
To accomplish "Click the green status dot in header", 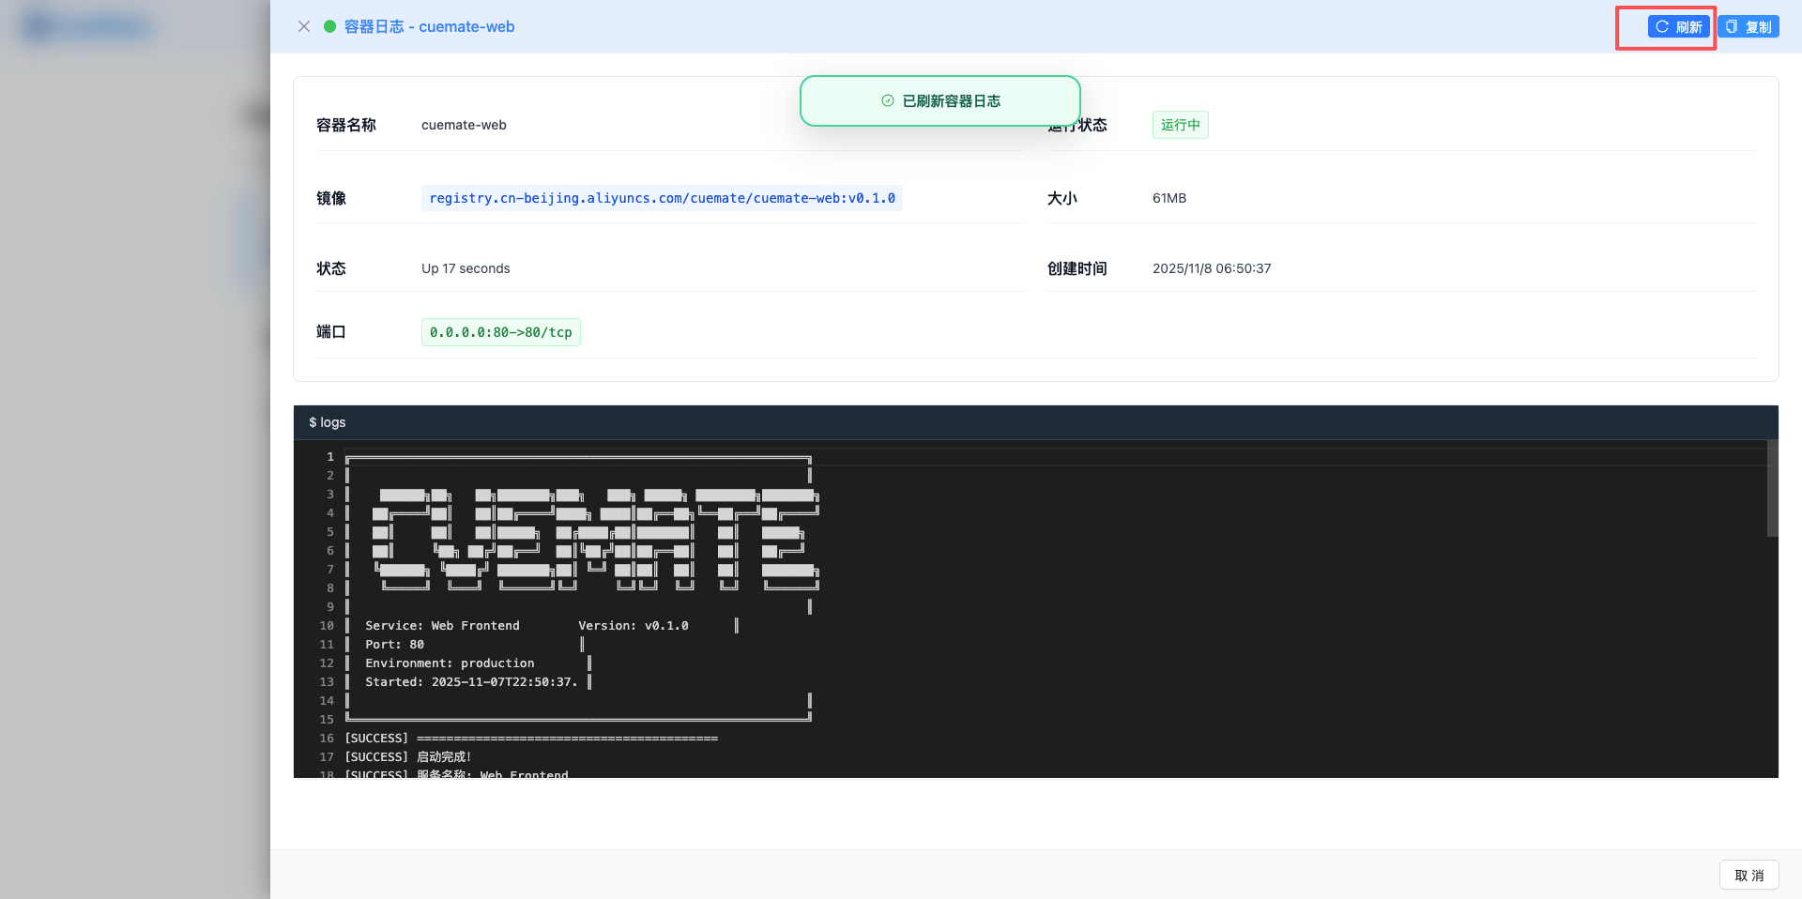I will (329, 26).
